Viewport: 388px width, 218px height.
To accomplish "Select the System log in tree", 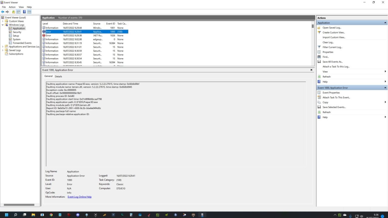I will click(x=17, y=39).
